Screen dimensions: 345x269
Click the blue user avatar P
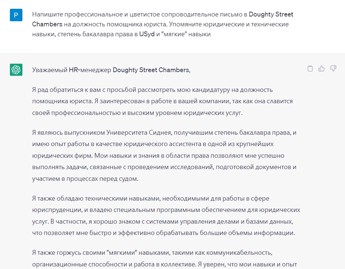(16, 15)
